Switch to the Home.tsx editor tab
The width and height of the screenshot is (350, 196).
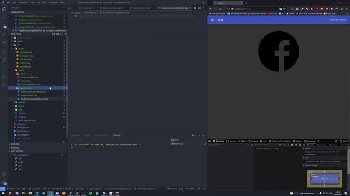pos(86,8)
